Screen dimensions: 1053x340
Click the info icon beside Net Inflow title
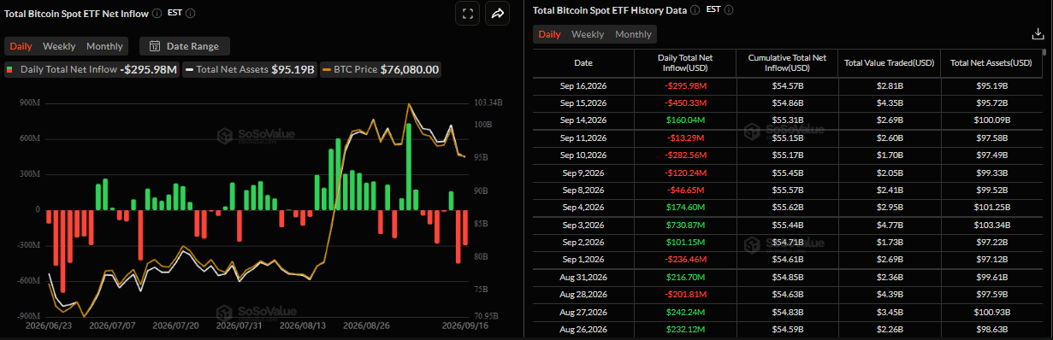point(157,14)
